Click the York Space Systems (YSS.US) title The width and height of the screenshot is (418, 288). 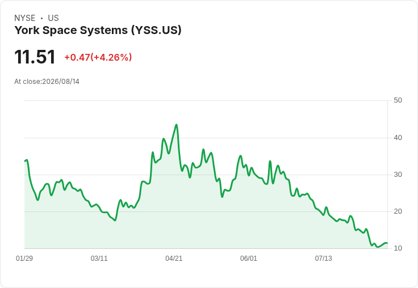98,31
